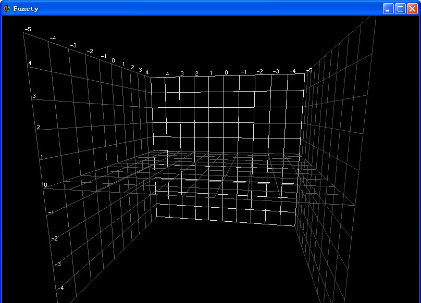Click label "-2" along the left wall's top edge
421x303 pixels.
click(90, 51)
